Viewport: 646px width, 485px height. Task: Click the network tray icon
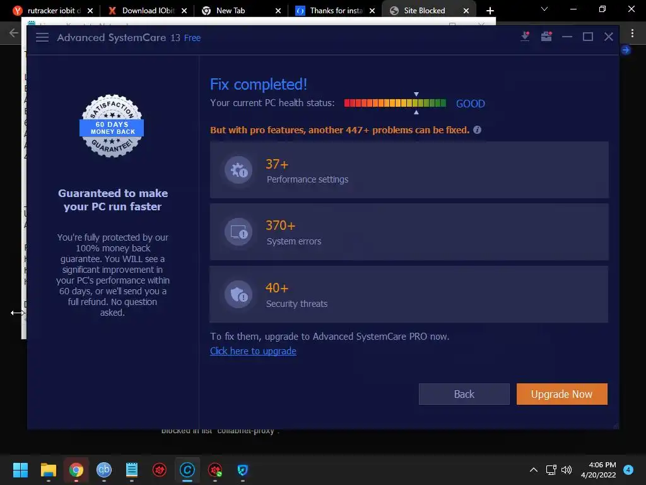pyautogui.click(x=551, y=470)
